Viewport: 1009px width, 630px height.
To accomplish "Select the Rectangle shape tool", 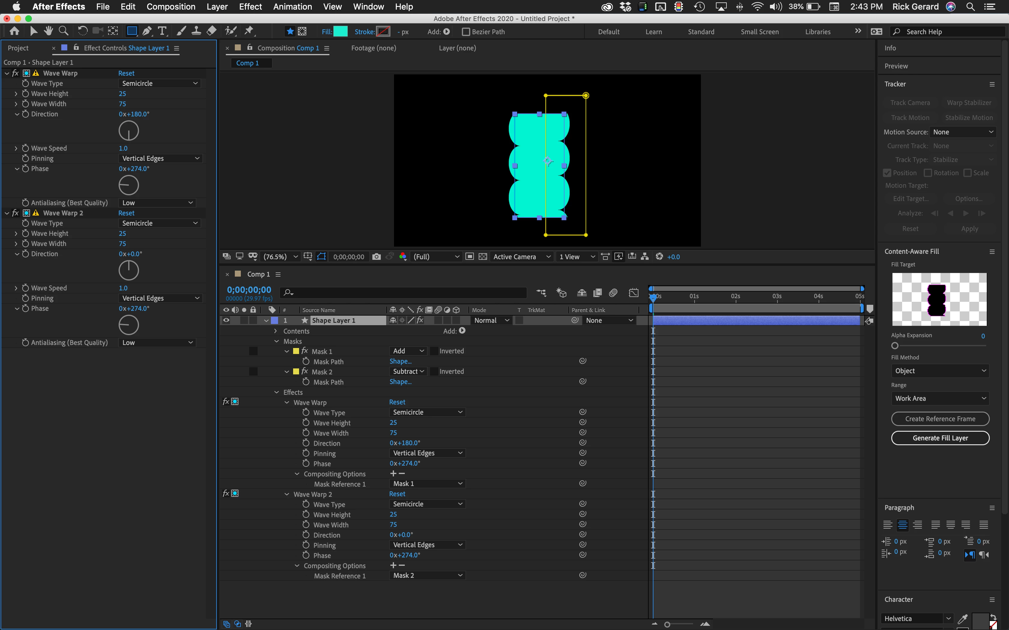I will coord(132,31).
